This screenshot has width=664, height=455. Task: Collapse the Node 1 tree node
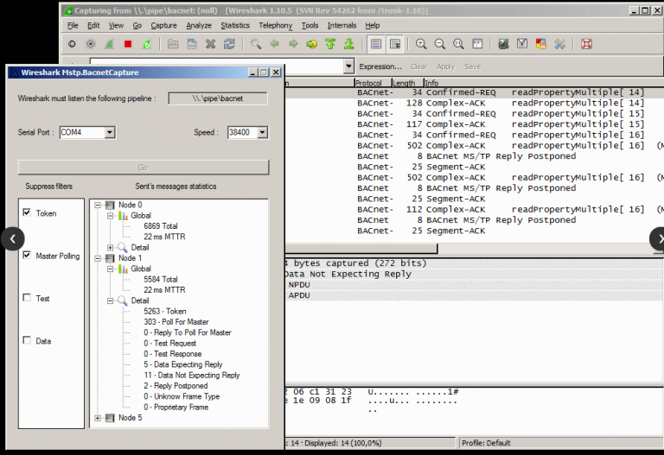tap(98, 258)
